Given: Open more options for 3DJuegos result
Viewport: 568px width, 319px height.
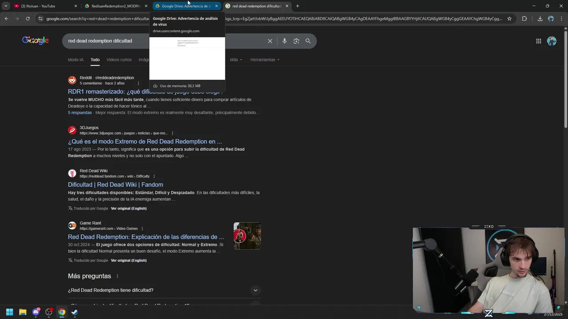Looking at the screenshot, I should click(172, 133).
